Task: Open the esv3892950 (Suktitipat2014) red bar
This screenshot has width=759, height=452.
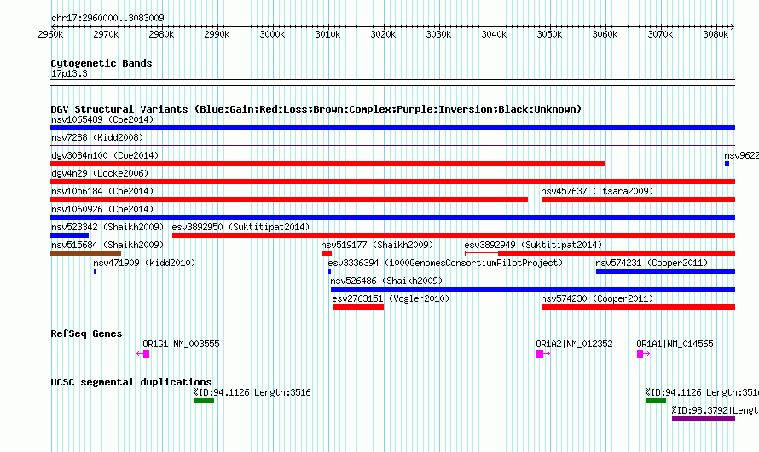Action: 454,235
